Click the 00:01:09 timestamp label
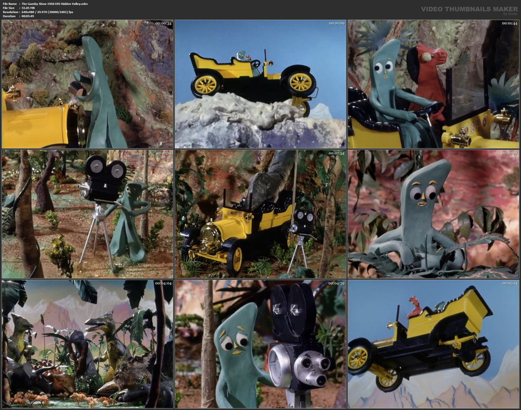 [337, 23]
